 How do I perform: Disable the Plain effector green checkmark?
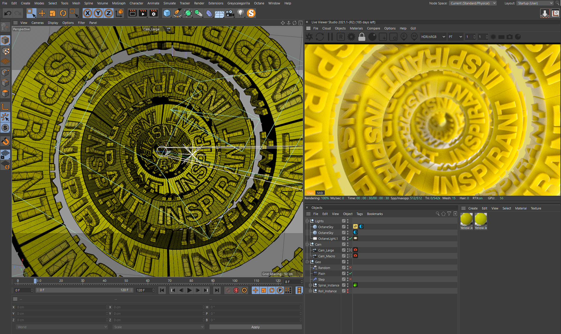pyautogui.click(x=350, y=274)
